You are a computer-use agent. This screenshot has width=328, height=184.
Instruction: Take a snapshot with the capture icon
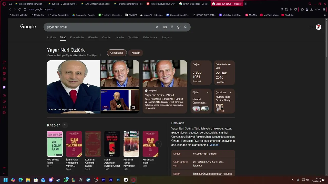pos(286,9)
